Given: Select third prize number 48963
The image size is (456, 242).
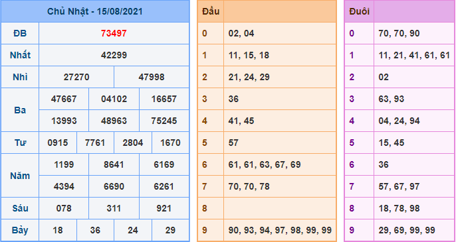Looking at the screenshot, I should pyautogui.click(x=114, y=121).
